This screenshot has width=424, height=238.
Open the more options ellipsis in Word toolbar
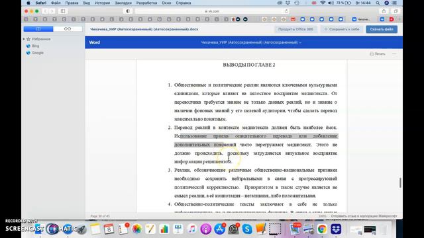point(394,54)
